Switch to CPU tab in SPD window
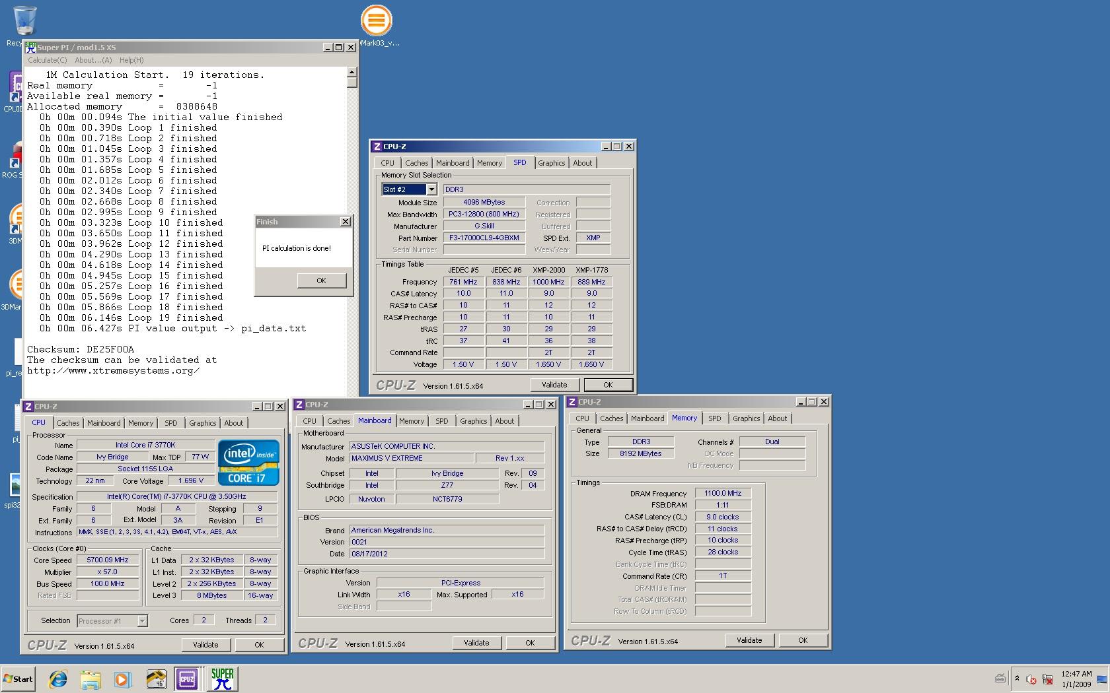 pyautogui.click(x=387, y=163)
